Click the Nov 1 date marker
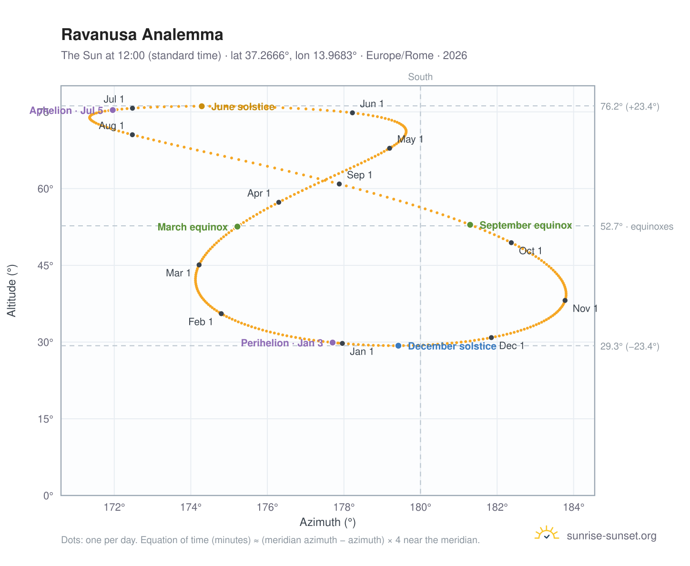The width and height of the screenshot is (690, 566). click(565, 300)
